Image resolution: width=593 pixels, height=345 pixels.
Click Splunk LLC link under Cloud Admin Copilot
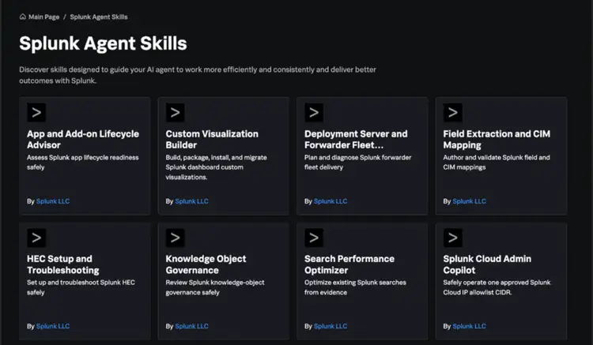pyautogui.click(x=470, y=326)
